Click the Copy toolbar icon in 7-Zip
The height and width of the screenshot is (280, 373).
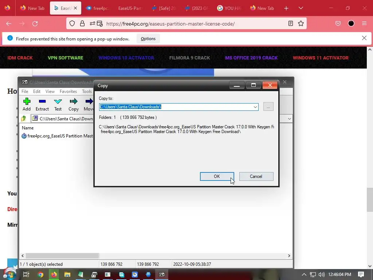click(x=74, y=104)
